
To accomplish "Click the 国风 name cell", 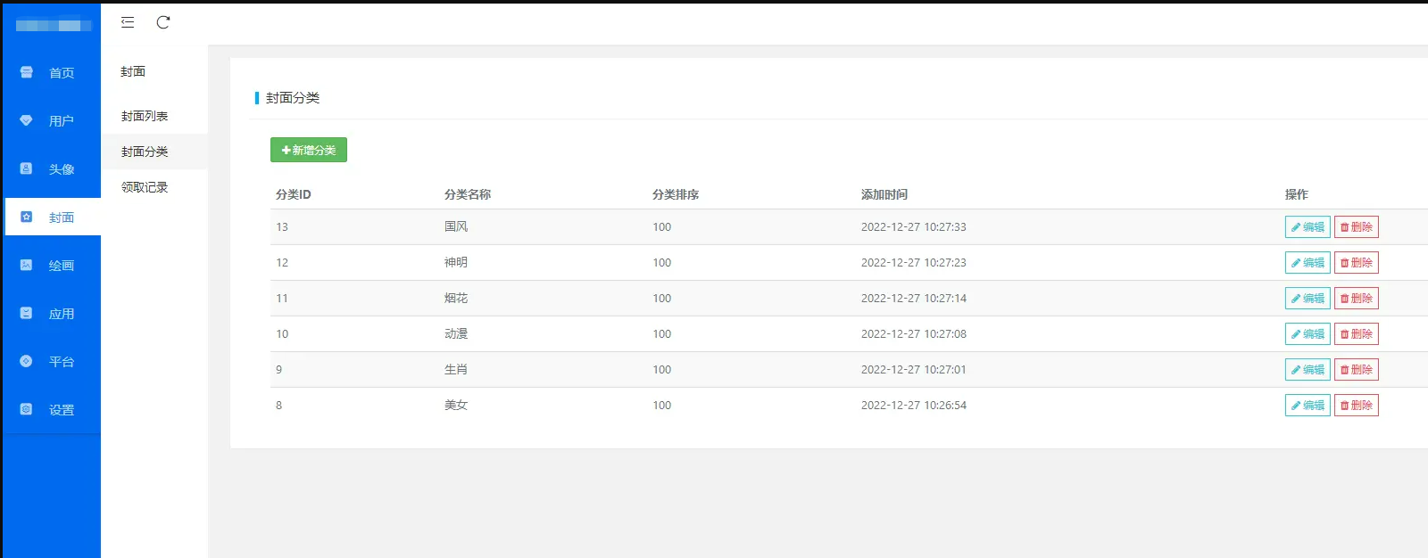I will coord(456,226).
